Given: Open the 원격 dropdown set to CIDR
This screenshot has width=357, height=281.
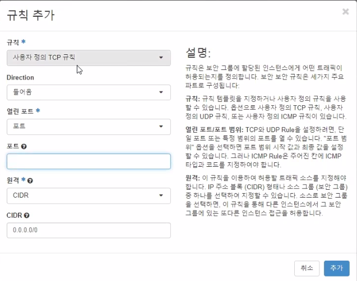Looking at the screenshot, I should pyautogui.click(x=89, y=195).
